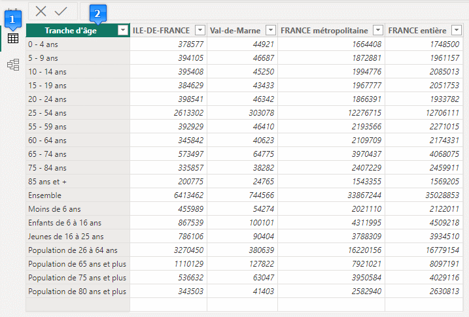Cancel formula edit with the X icon
This screenshot has height=317, width=469.
(41, 10)
